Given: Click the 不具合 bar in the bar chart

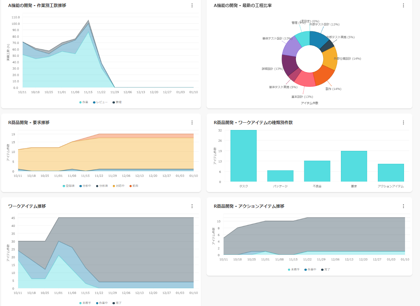Looking at the screenshot, I should pos(317,171).
